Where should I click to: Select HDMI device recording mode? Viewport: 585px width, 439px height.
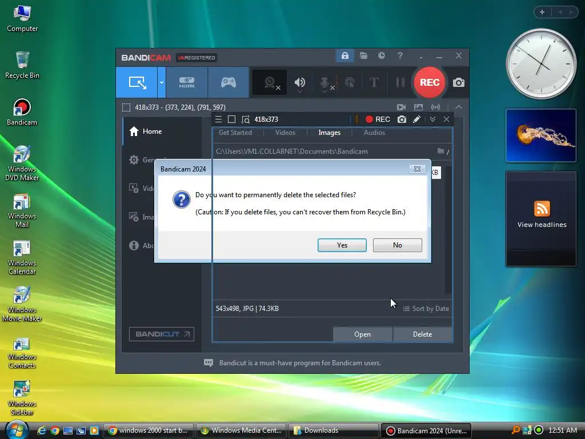point(187,82)
